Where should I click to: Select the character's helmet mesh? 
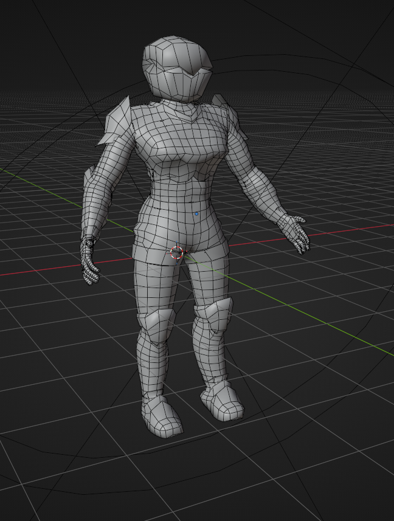177,69
